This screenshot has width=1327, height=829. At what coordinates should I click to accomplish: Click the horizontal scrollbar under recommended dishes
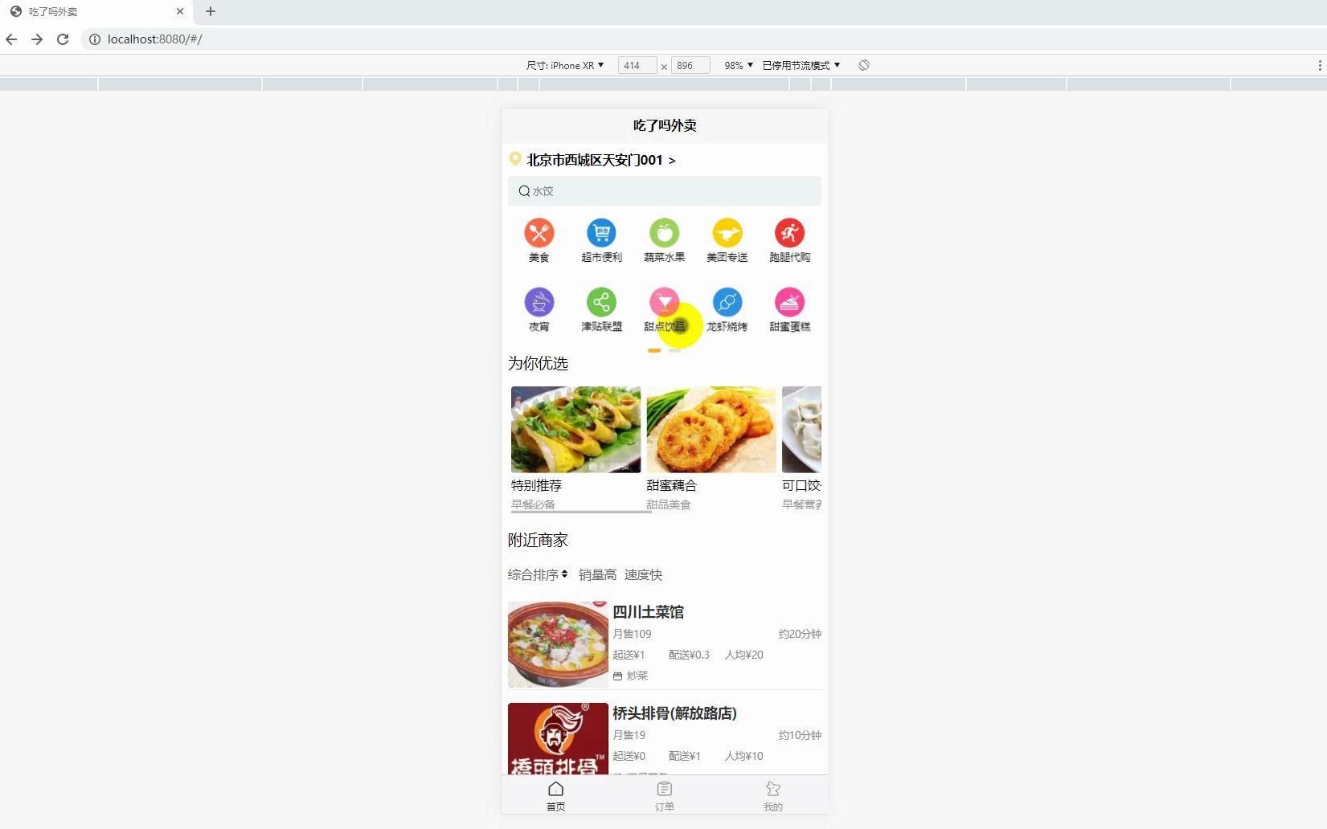(x=580, y=512)
